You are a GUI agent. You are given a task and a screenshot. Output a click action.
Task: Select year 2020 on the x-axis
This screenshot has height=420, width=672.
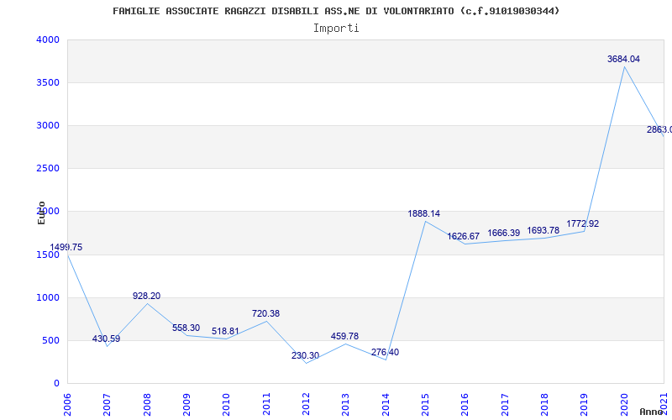624,402
